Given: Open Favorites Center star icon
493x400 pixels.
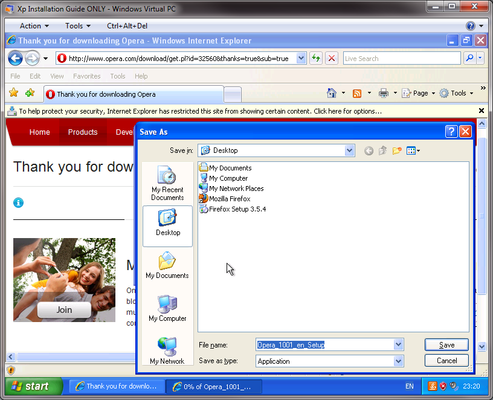Looking at the screenshot, I should tap(14, 93).
